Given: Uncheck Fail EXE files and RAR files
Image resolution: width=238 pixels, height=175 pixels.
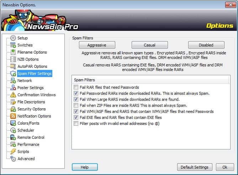Looking at the screenshot, I should coord(76,117).
